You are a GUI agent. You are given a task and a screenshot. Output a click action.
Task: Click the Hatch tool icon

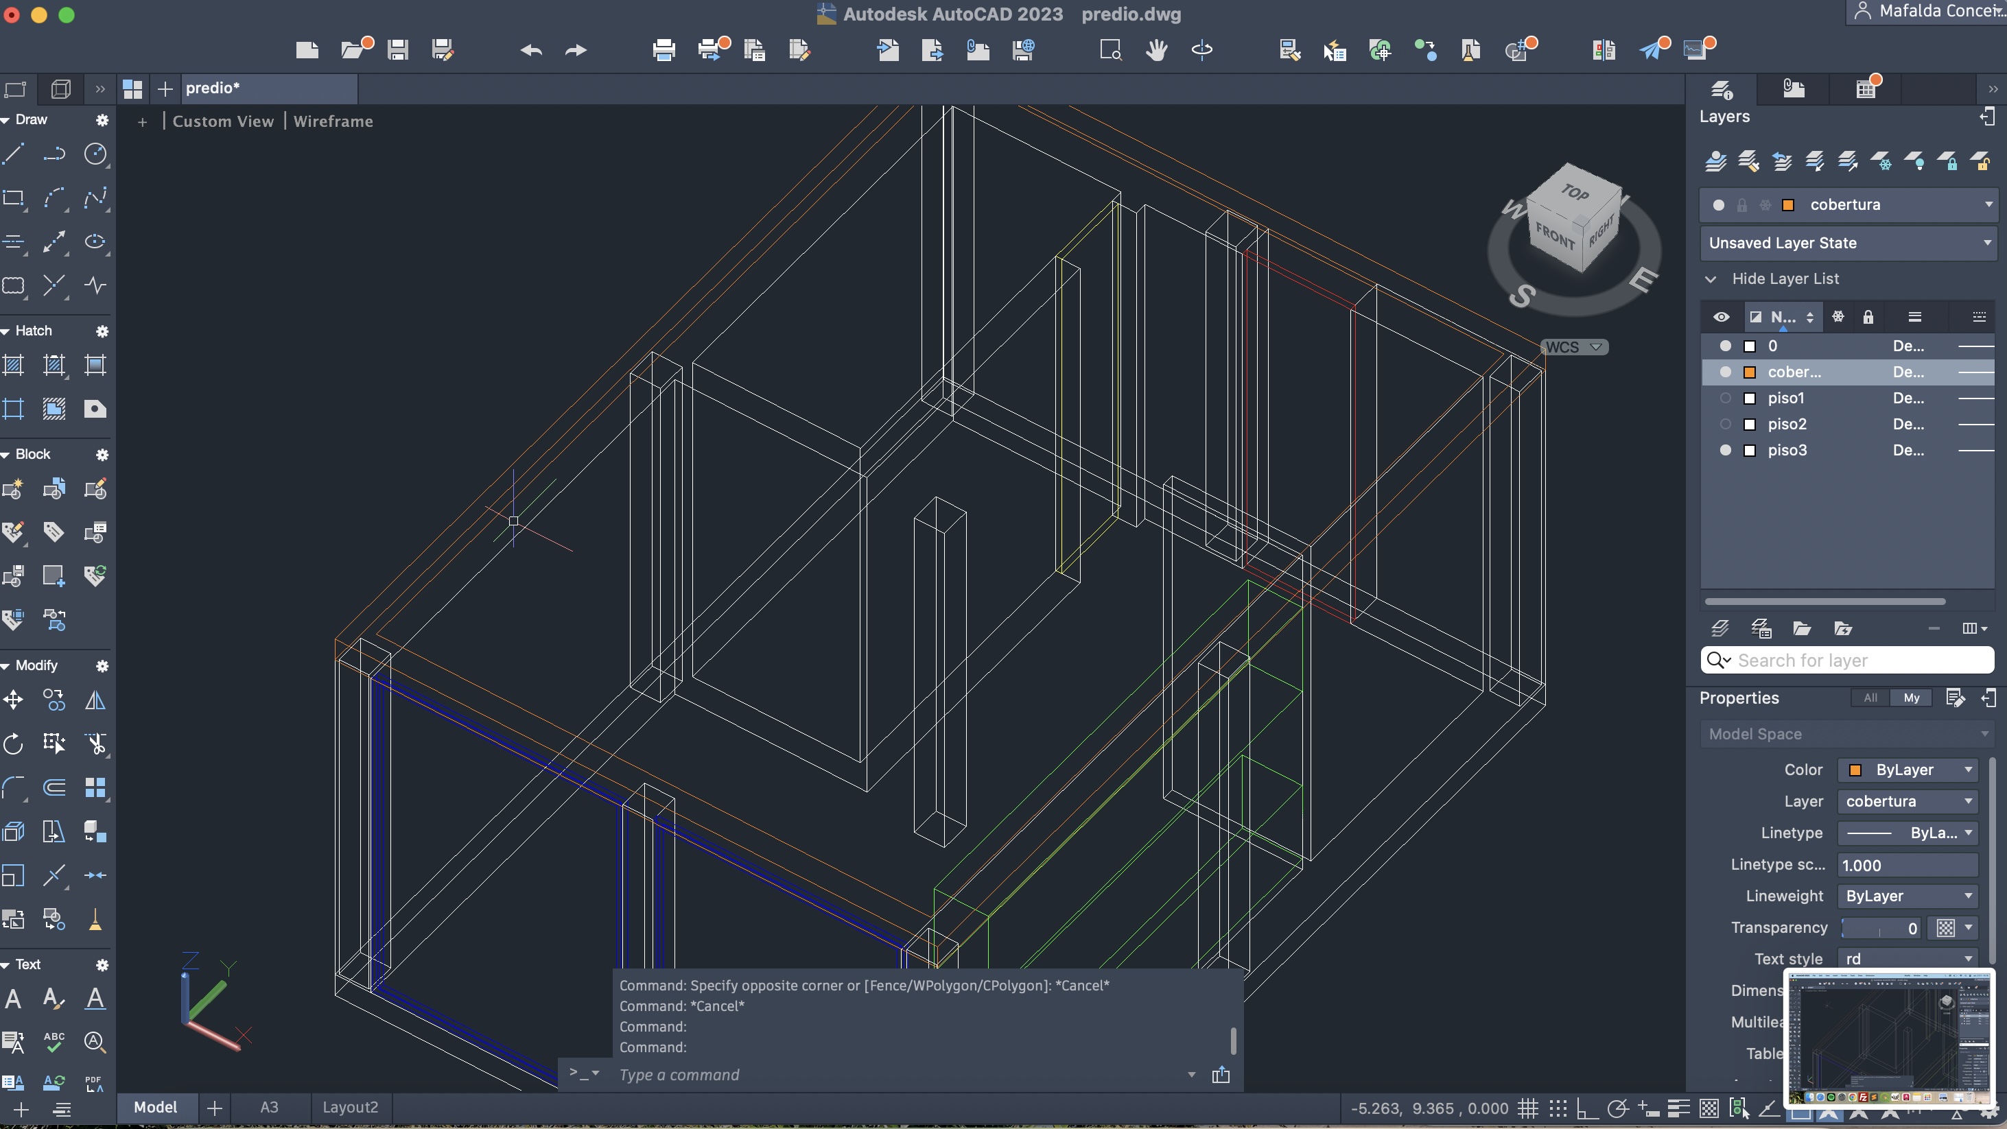pos(13,365)
